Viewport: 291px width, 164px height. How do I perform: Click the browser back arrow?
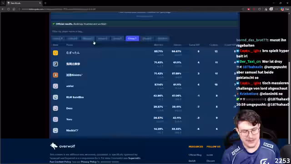3,9
